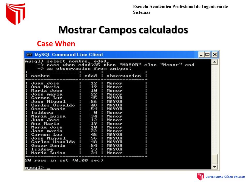Screen dimensions: 248x186
Task: Click the console scrollbar down arrow
Action: point(214,167)
